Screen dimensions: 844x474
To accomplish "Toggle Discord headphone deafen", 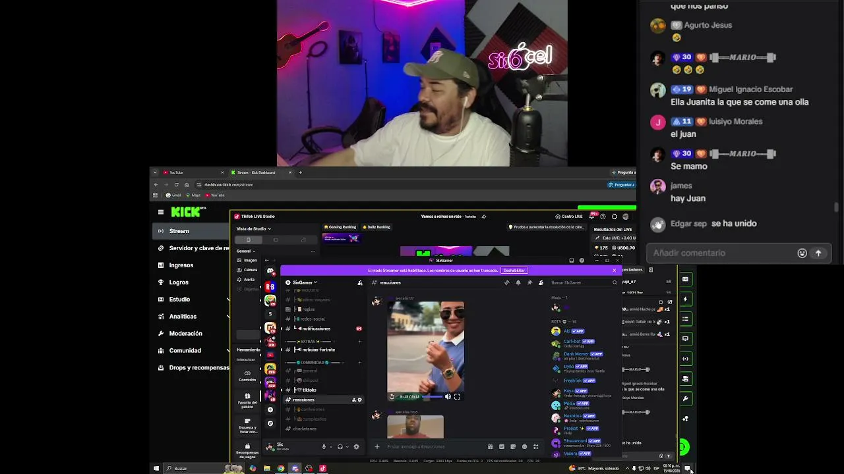I will click(340, 446).
